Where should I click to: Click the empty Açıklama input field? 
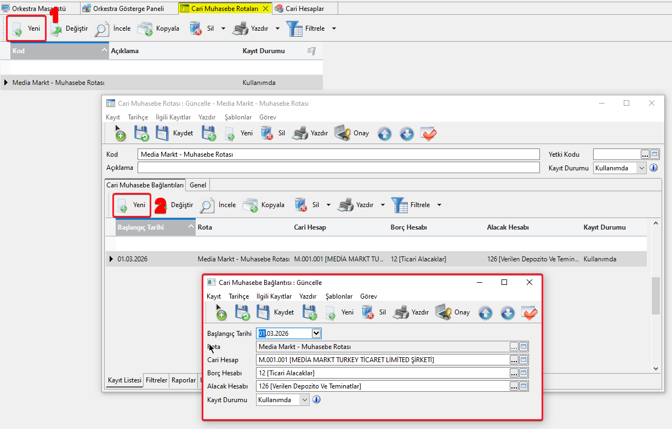pyautogui.click(x=338, y=168)
